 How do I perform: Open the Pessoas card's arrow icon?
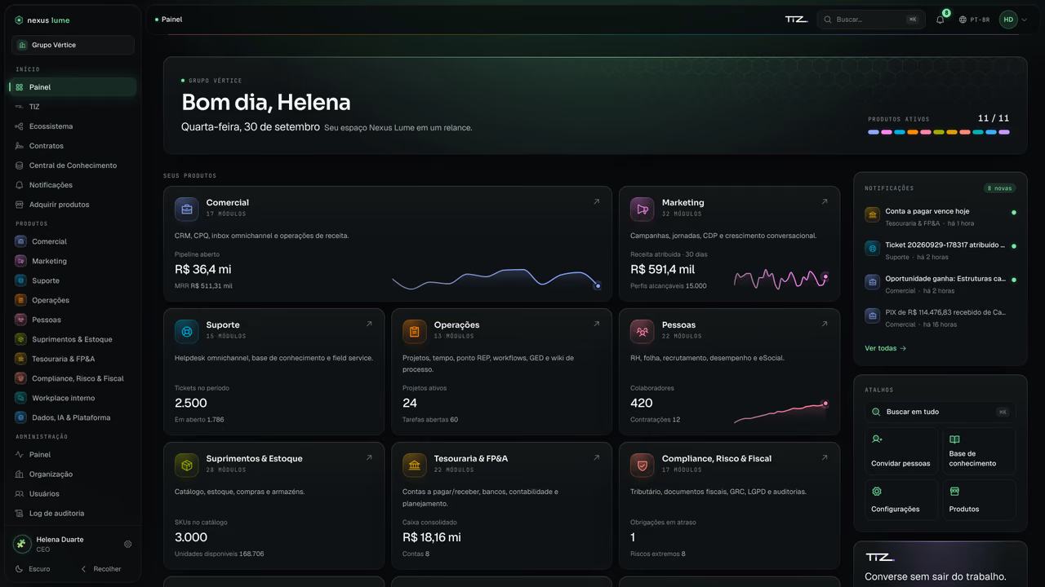coord(825,324)
